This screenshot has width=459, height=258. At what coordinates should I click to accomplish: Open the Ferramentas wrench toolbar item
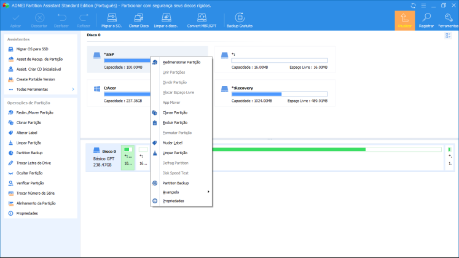tap(448, 20)
